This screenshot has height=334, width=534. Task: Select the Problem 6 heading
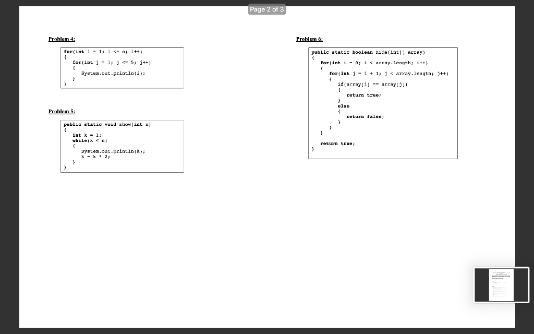pos(309,39)
